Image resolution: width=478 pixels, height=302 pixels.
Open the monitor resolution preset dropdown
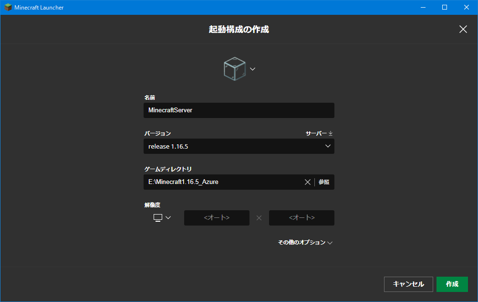pos(162,218)
